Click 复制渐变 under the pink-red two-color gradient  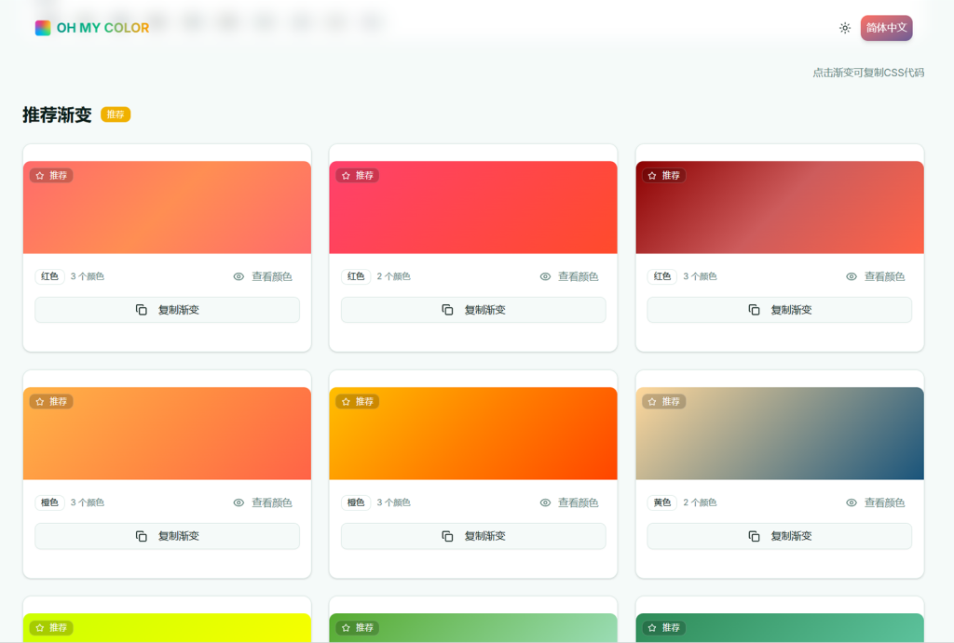(x=473, y=310)
